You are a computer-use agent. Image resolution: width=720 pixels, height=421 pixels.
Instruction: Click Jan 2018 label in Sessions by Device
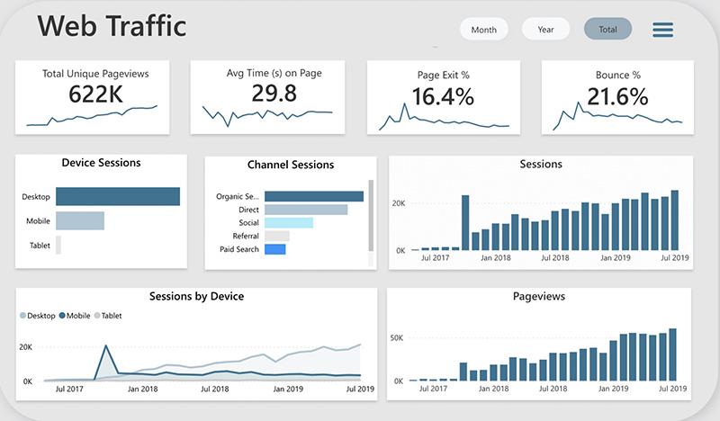coord(142,389)
